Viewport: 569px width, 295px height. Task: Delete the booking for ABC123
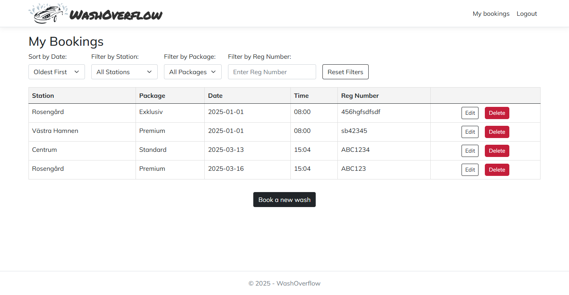click(x=497, y=170)
